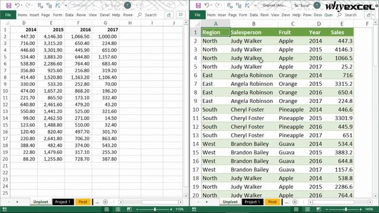The width and height of the screenshot is (379, 213).
Task: Select Project 1 sheet tab in left window
Action: click(x=63, y=202)
